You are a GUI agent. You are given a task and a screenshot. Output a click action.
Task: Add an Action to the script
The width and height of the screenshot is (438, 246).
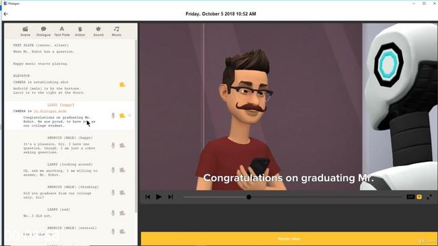tap(80, 31)
